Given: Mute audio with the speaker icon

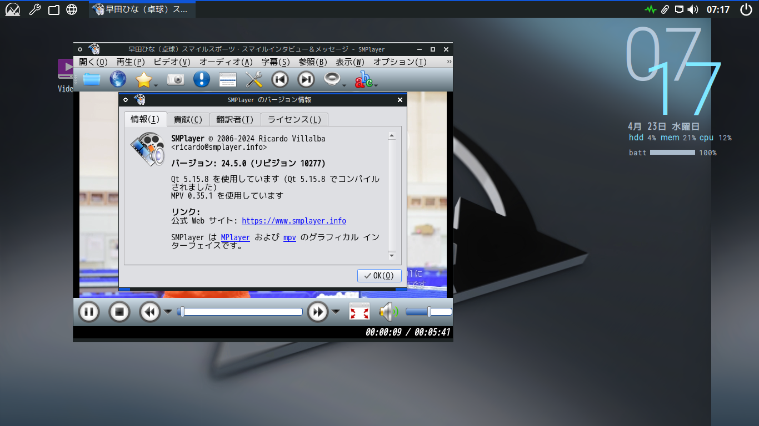Looking at the screenshot, I should coord(388,311).
